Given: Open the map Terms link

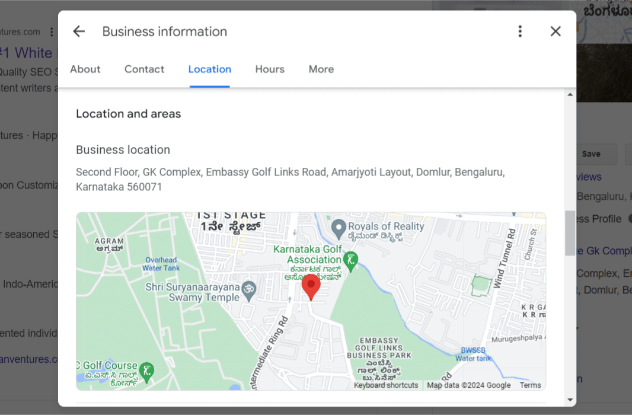Looking at the screenshot, I should tap(530, 385).
